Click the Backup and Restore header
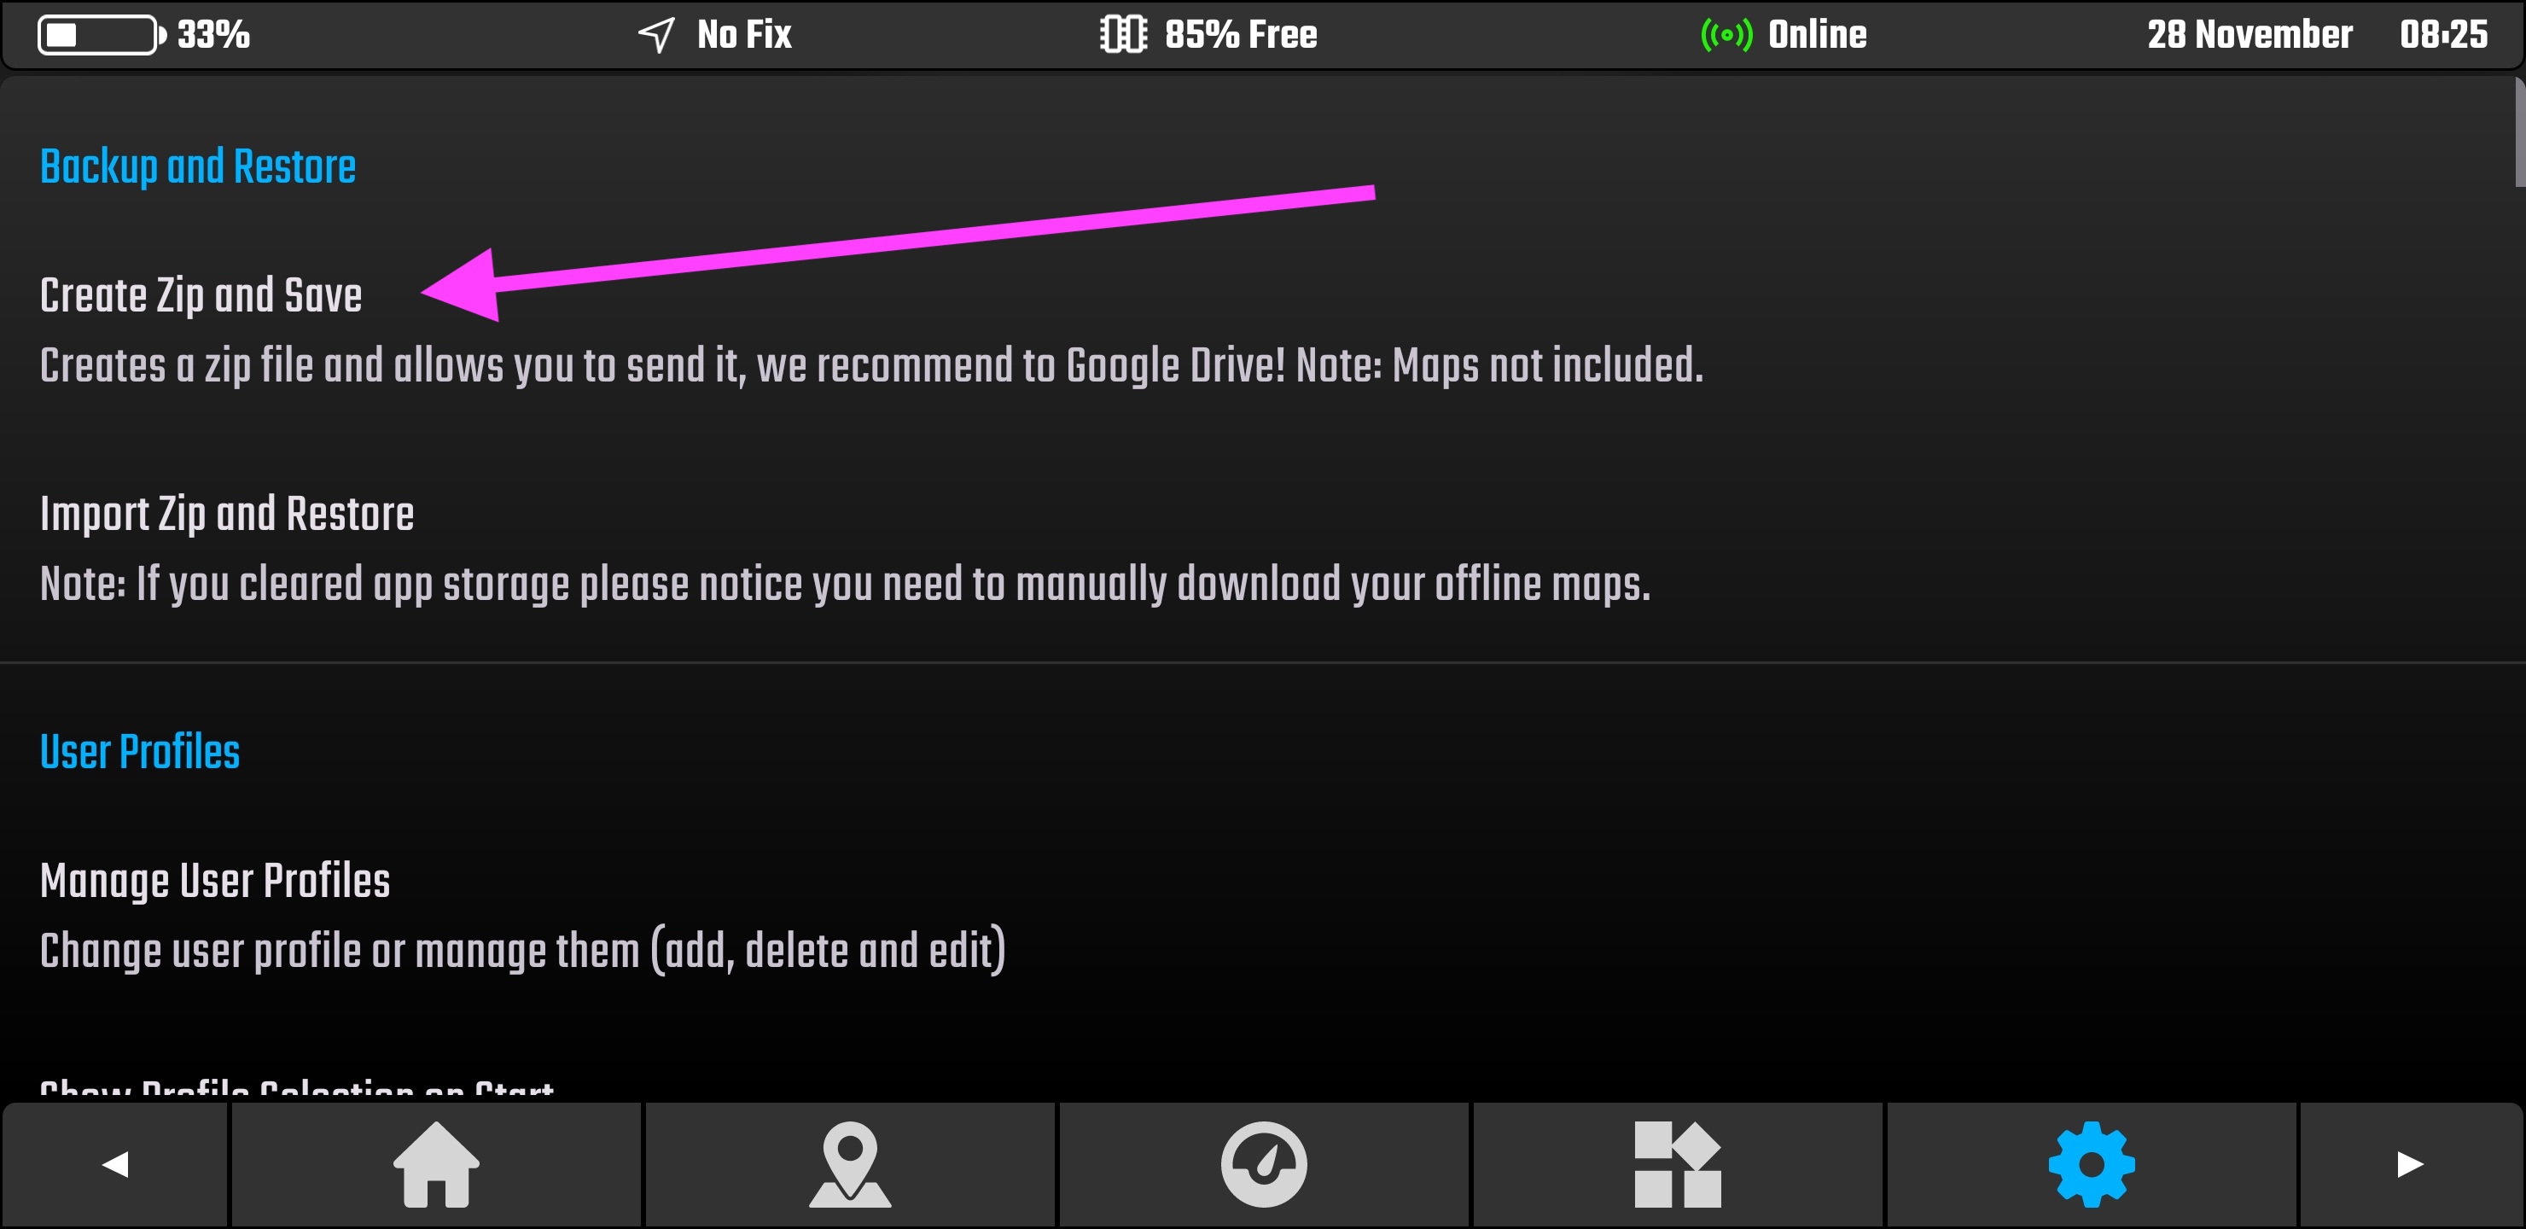 (197, 166)
